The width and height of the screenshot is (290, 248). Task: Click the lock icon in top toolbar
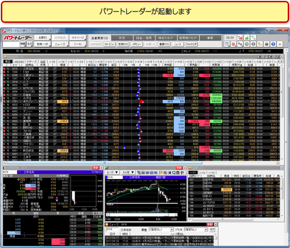click(259, 44)
